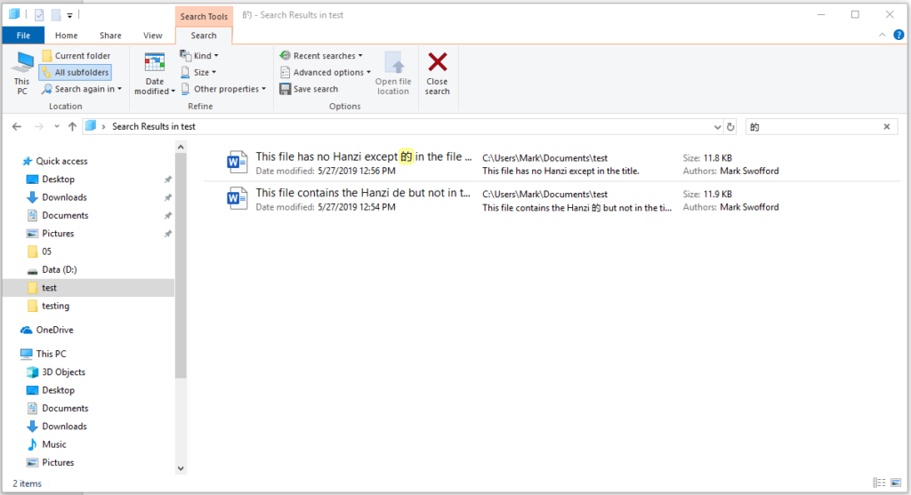Screen dimensions: 911x495
Task: Open OneDrive in navigation pane
Action: coord(54,330)
